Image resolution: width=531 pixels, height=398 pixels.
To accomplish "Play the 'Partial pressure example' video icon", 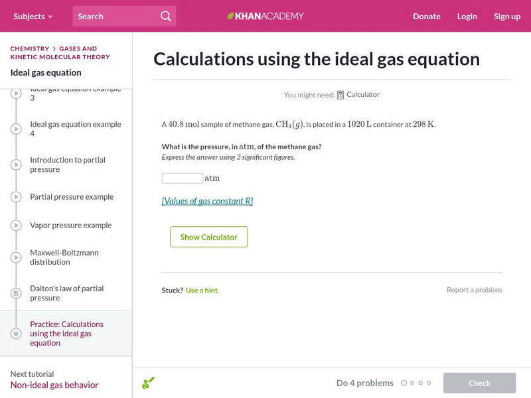I will pos(15,196).
